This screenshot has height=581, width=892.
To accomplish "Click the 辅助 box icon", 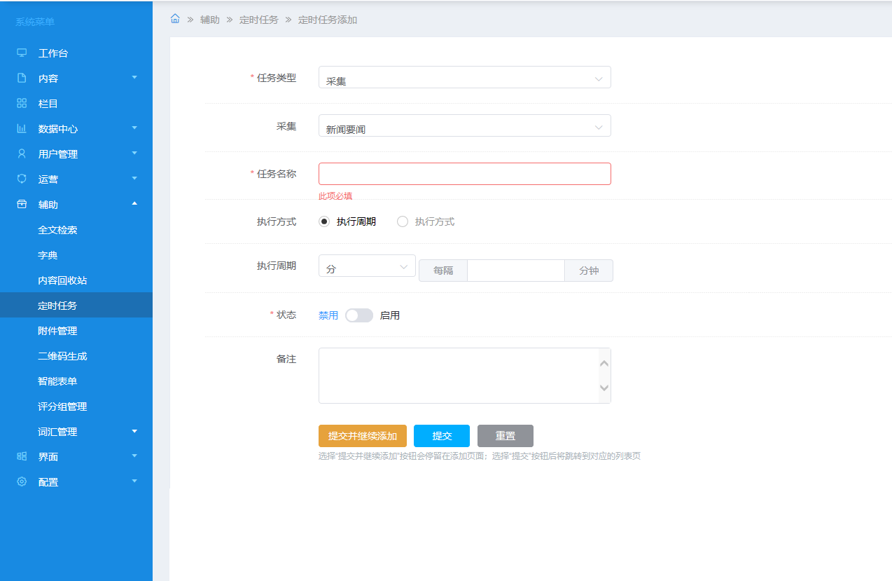I will (x=22, y=204).
